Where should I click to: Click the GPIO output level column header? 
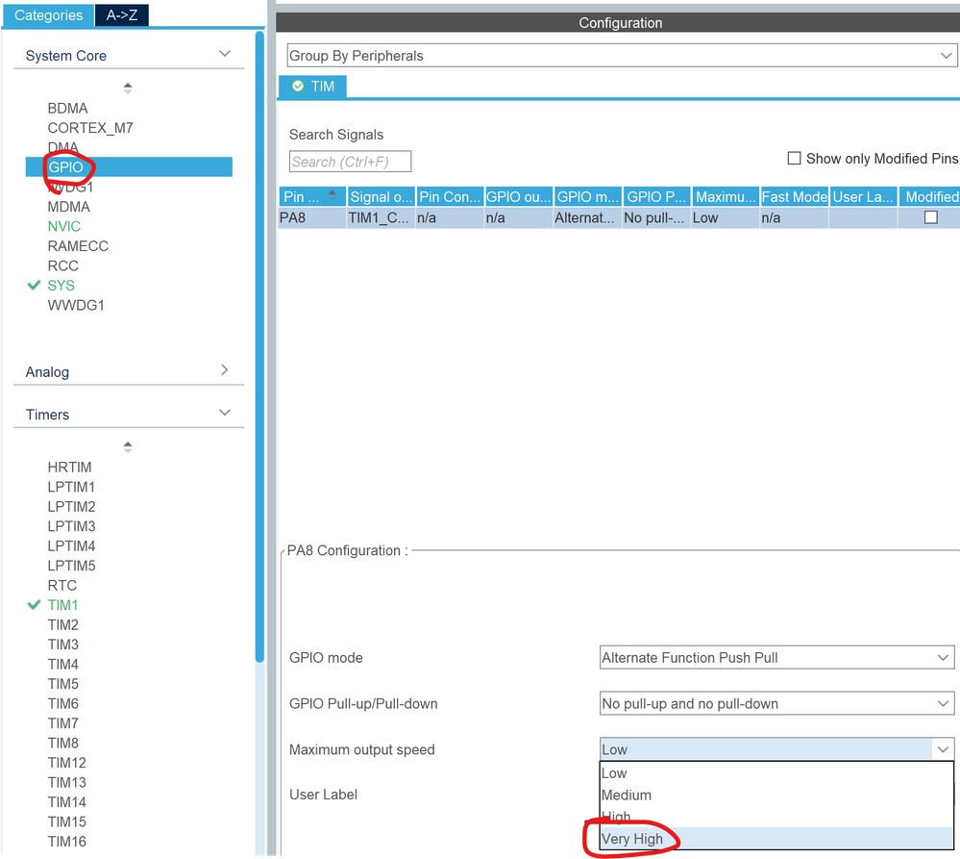point(519,196)
